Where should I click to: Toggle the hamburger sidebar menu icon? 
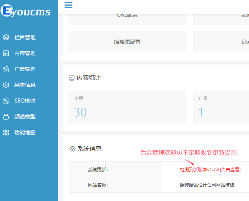tap(68, 5)
